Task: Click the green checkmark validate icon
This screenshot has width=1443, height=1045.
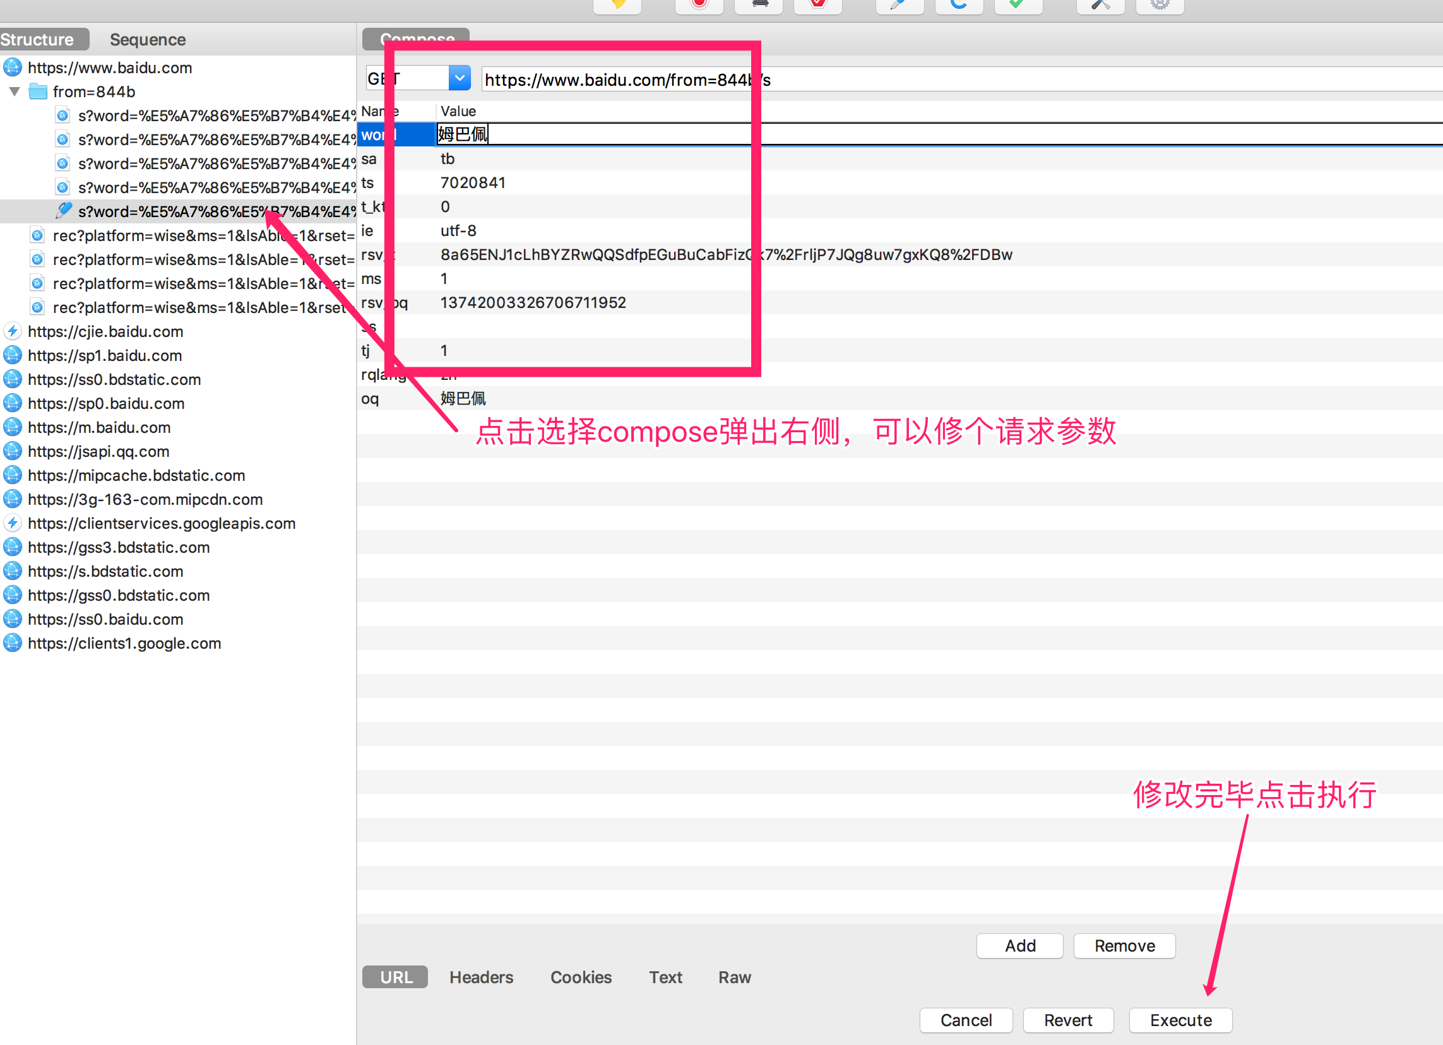Action: click(x=1018, y=5)
